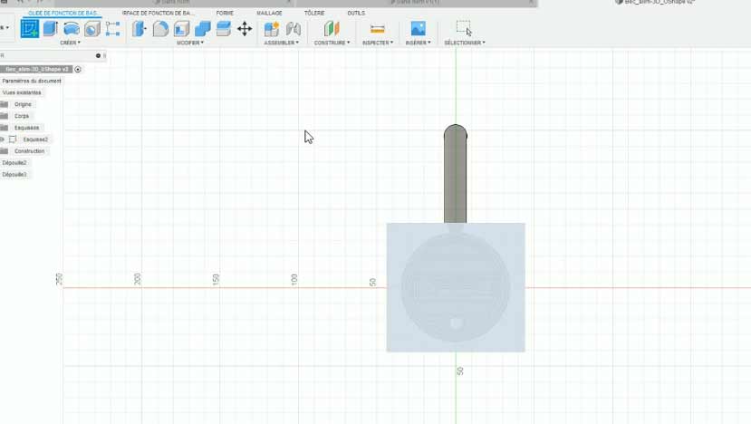The width and height of the screenshot is (751, 424).
Task: Select the Corps folder in browser
Action: pos(22,116)
